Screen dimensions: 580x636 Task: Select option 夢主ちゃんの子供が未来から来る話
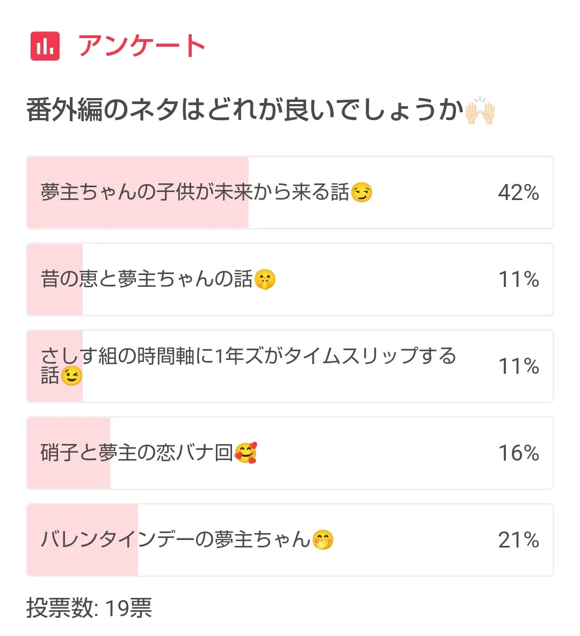coord(194,192)
